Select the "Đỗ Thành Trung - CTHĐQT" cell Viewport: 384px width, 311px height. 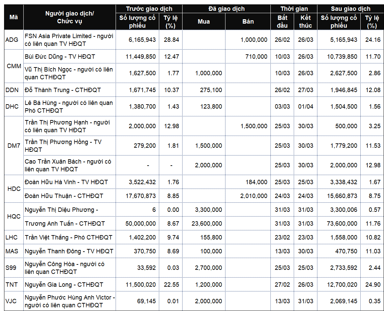63,90
